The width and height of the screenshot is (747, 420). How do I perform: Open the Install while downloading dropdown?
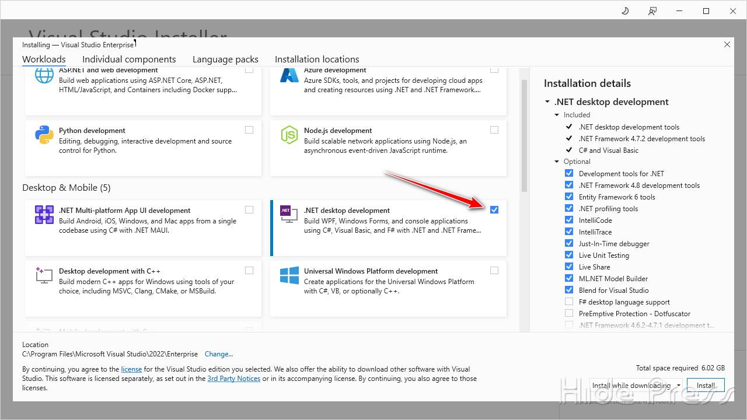pos(679,386)
